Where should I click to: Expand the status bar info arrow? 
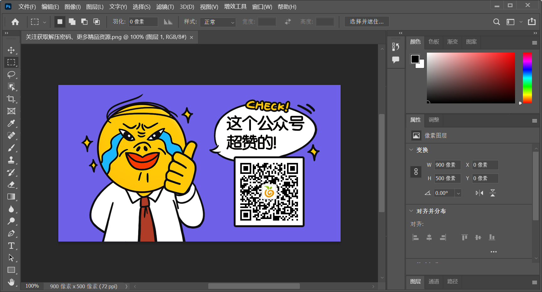126,286
